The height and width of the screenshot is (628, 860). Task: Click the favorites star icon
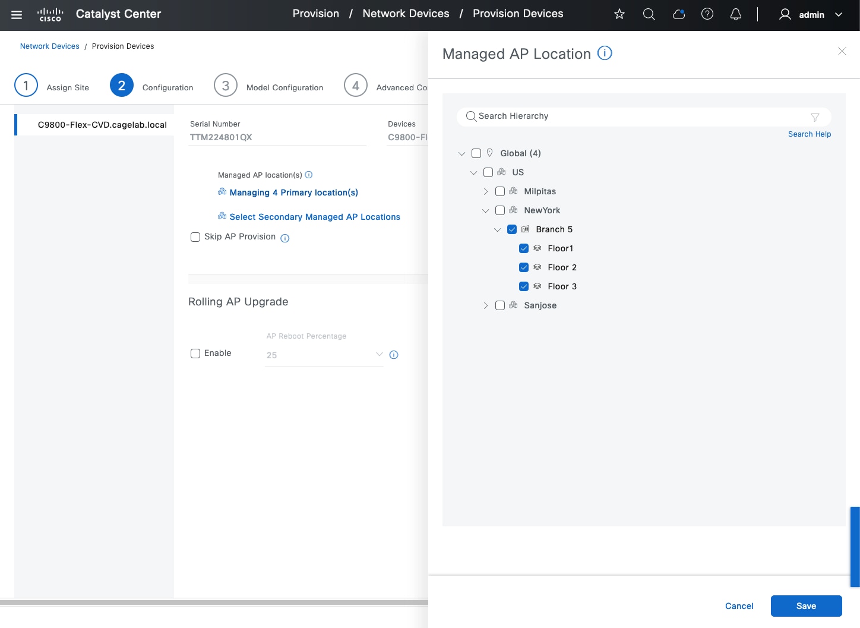[x=619, y=14]
